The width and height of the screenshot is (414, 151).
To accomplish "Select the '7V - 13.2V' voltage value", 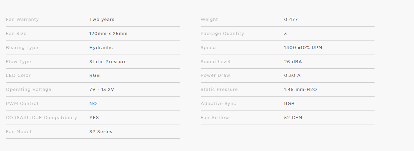I will click(x=102, y=90).
